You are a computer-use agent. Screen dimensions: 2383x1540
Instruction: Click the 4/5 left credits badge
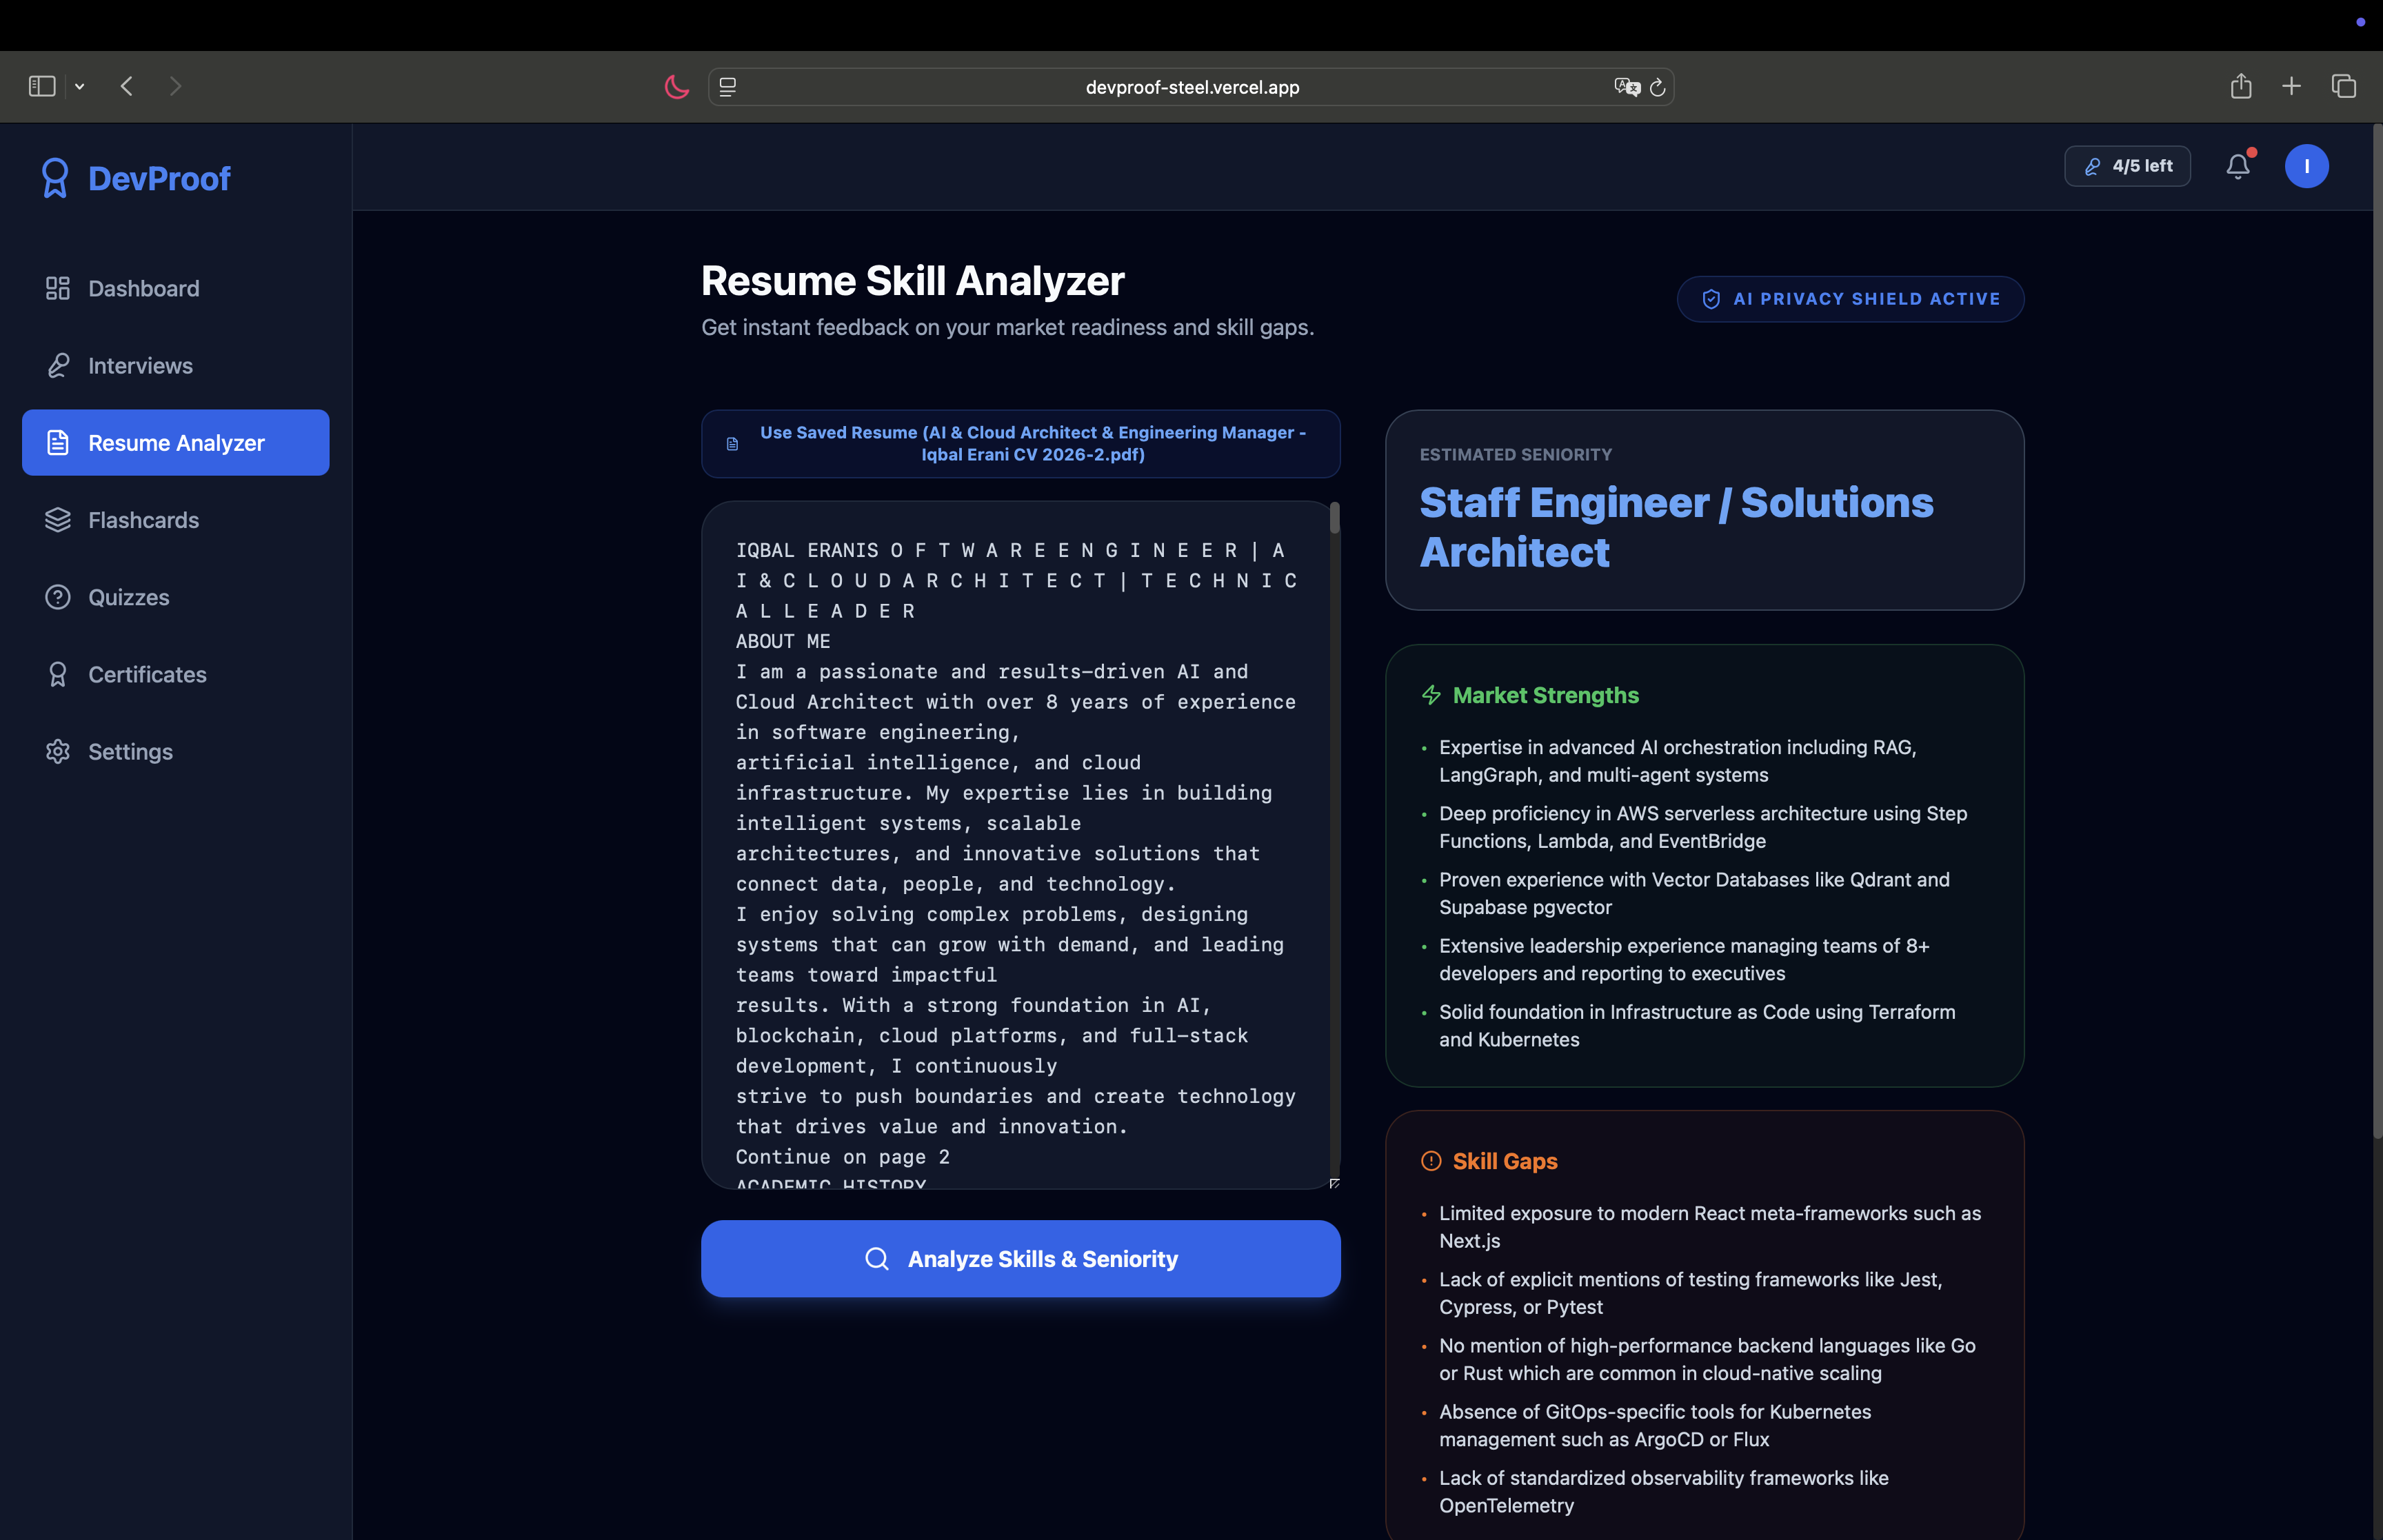point(2127,166)
